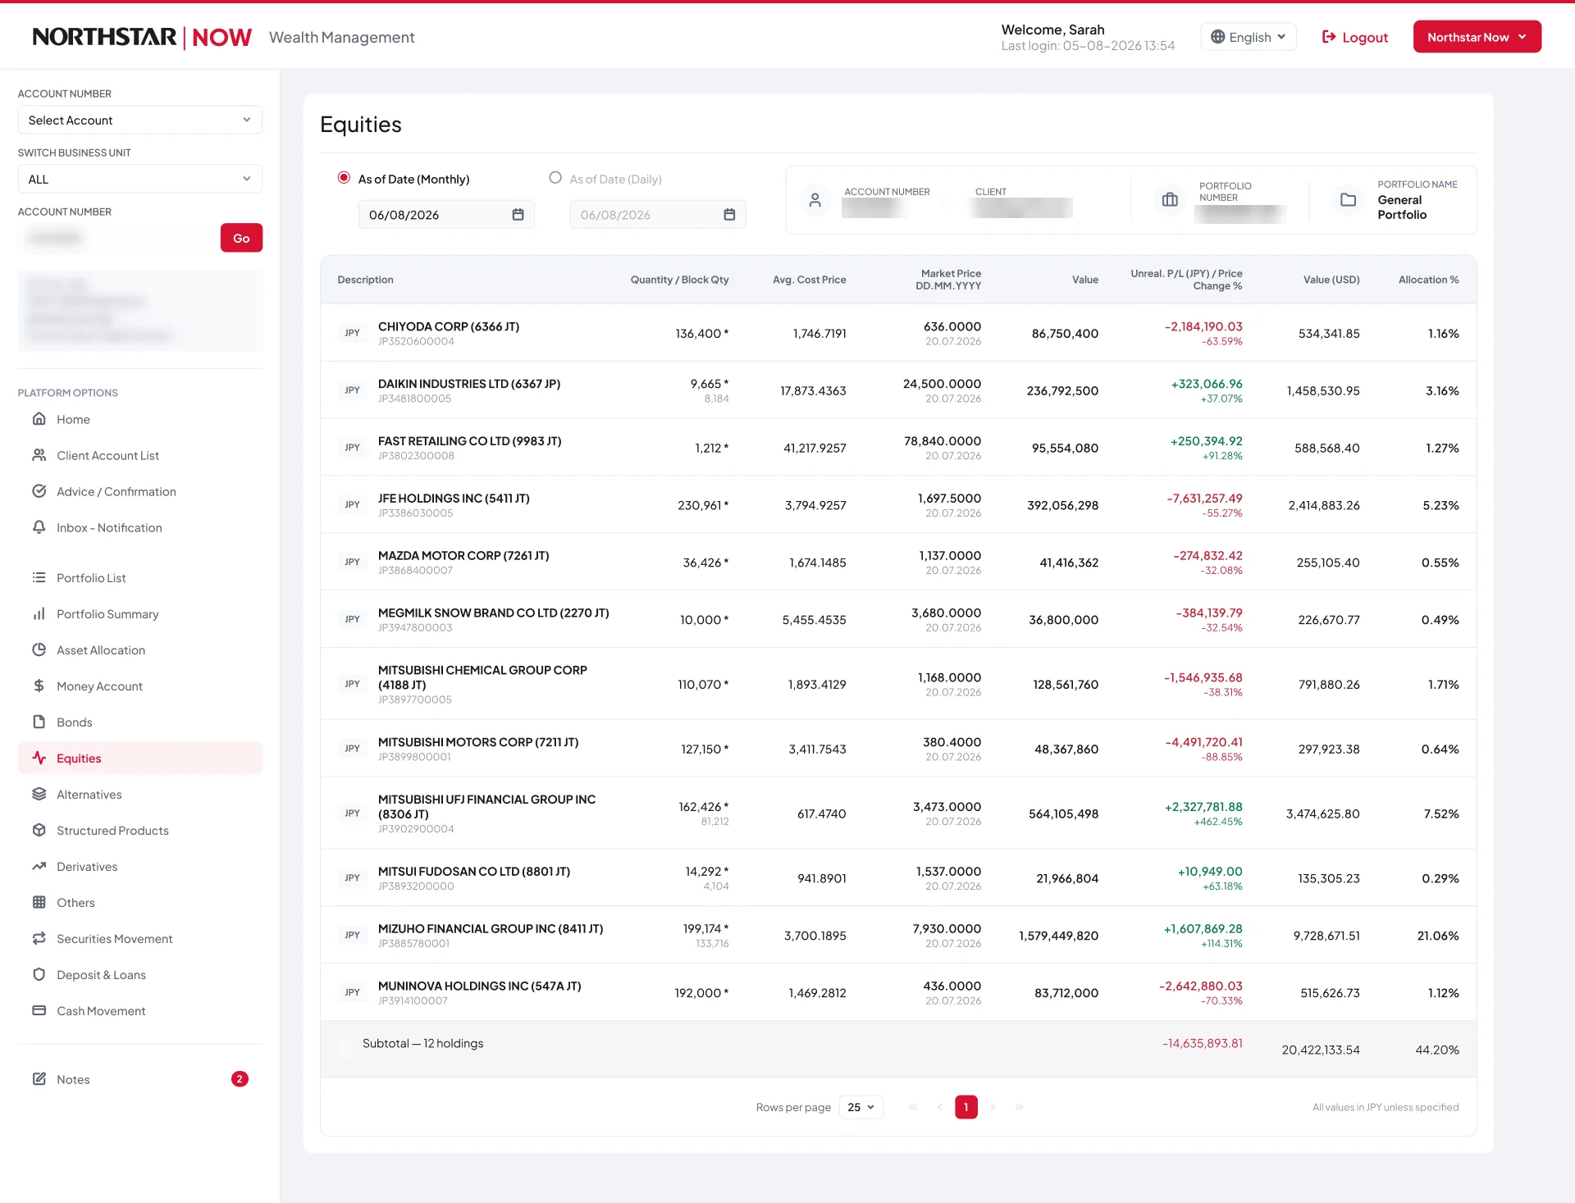This screenshot has height=1203, width=1575.
Task: Click MUNINOVA HOLDINGS INC (547A JT) name
Action: coord(480,987)
